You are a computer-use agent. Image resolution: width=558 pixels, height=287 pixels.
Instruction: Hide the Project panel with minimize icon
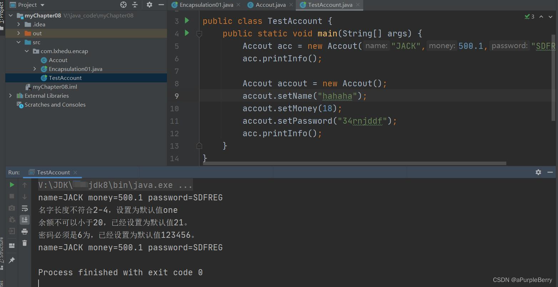(x=161, y=5)
